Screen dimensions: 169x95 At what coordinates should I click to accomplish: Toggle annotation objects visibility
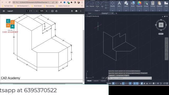[x=142, y=83]
